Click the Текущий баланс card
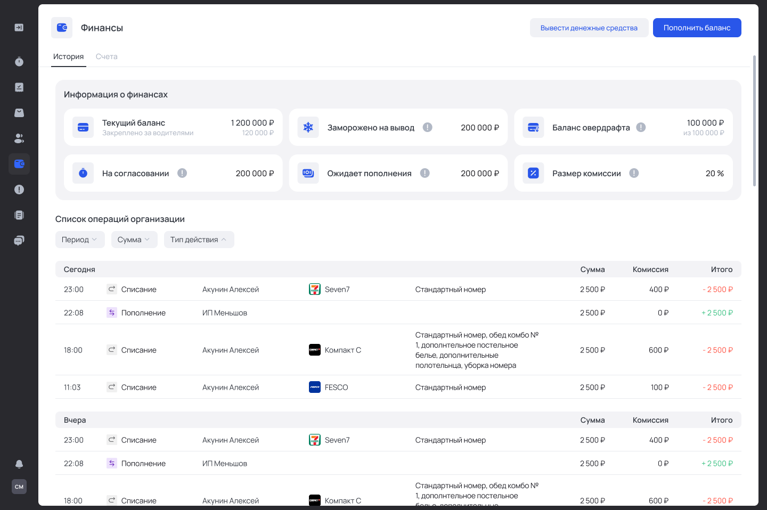The height and width of the screenshot is (510, 767). 173,127
